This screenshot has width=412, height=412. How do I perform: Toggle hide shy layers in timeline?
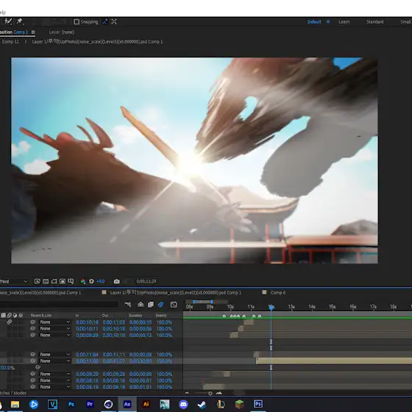tap(141, 305)
